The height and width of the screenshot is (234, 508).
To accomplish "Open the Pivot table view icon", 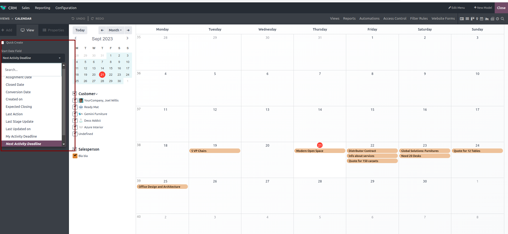I will pos(492,19).
